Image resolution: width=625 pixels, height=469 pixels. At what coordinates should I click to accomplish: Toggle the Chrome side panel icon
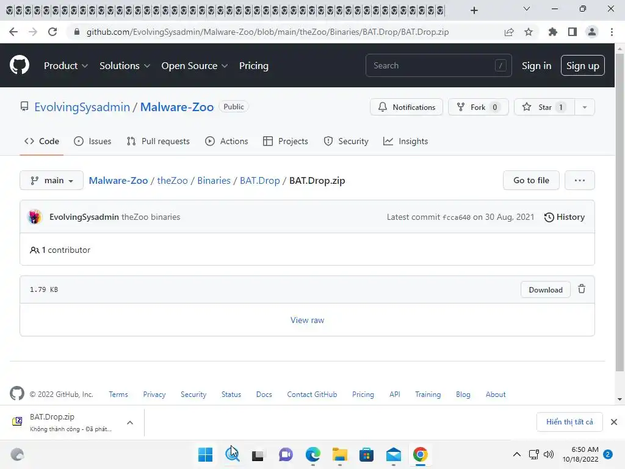pos(573,32)
